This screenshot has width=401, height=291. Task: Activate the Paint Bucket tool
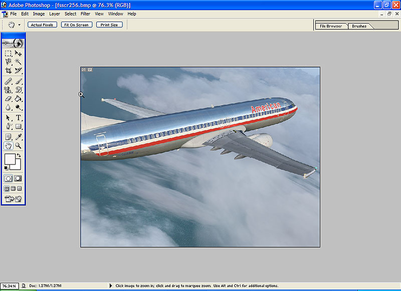click(x=19, y=99)
